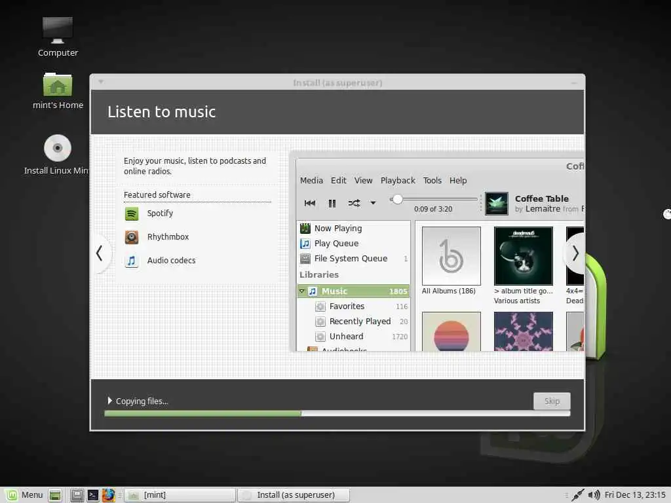Open the Media menu in music player
This screenshot has width=671, height=503.
pyautogui.click(x=311, y=181)
